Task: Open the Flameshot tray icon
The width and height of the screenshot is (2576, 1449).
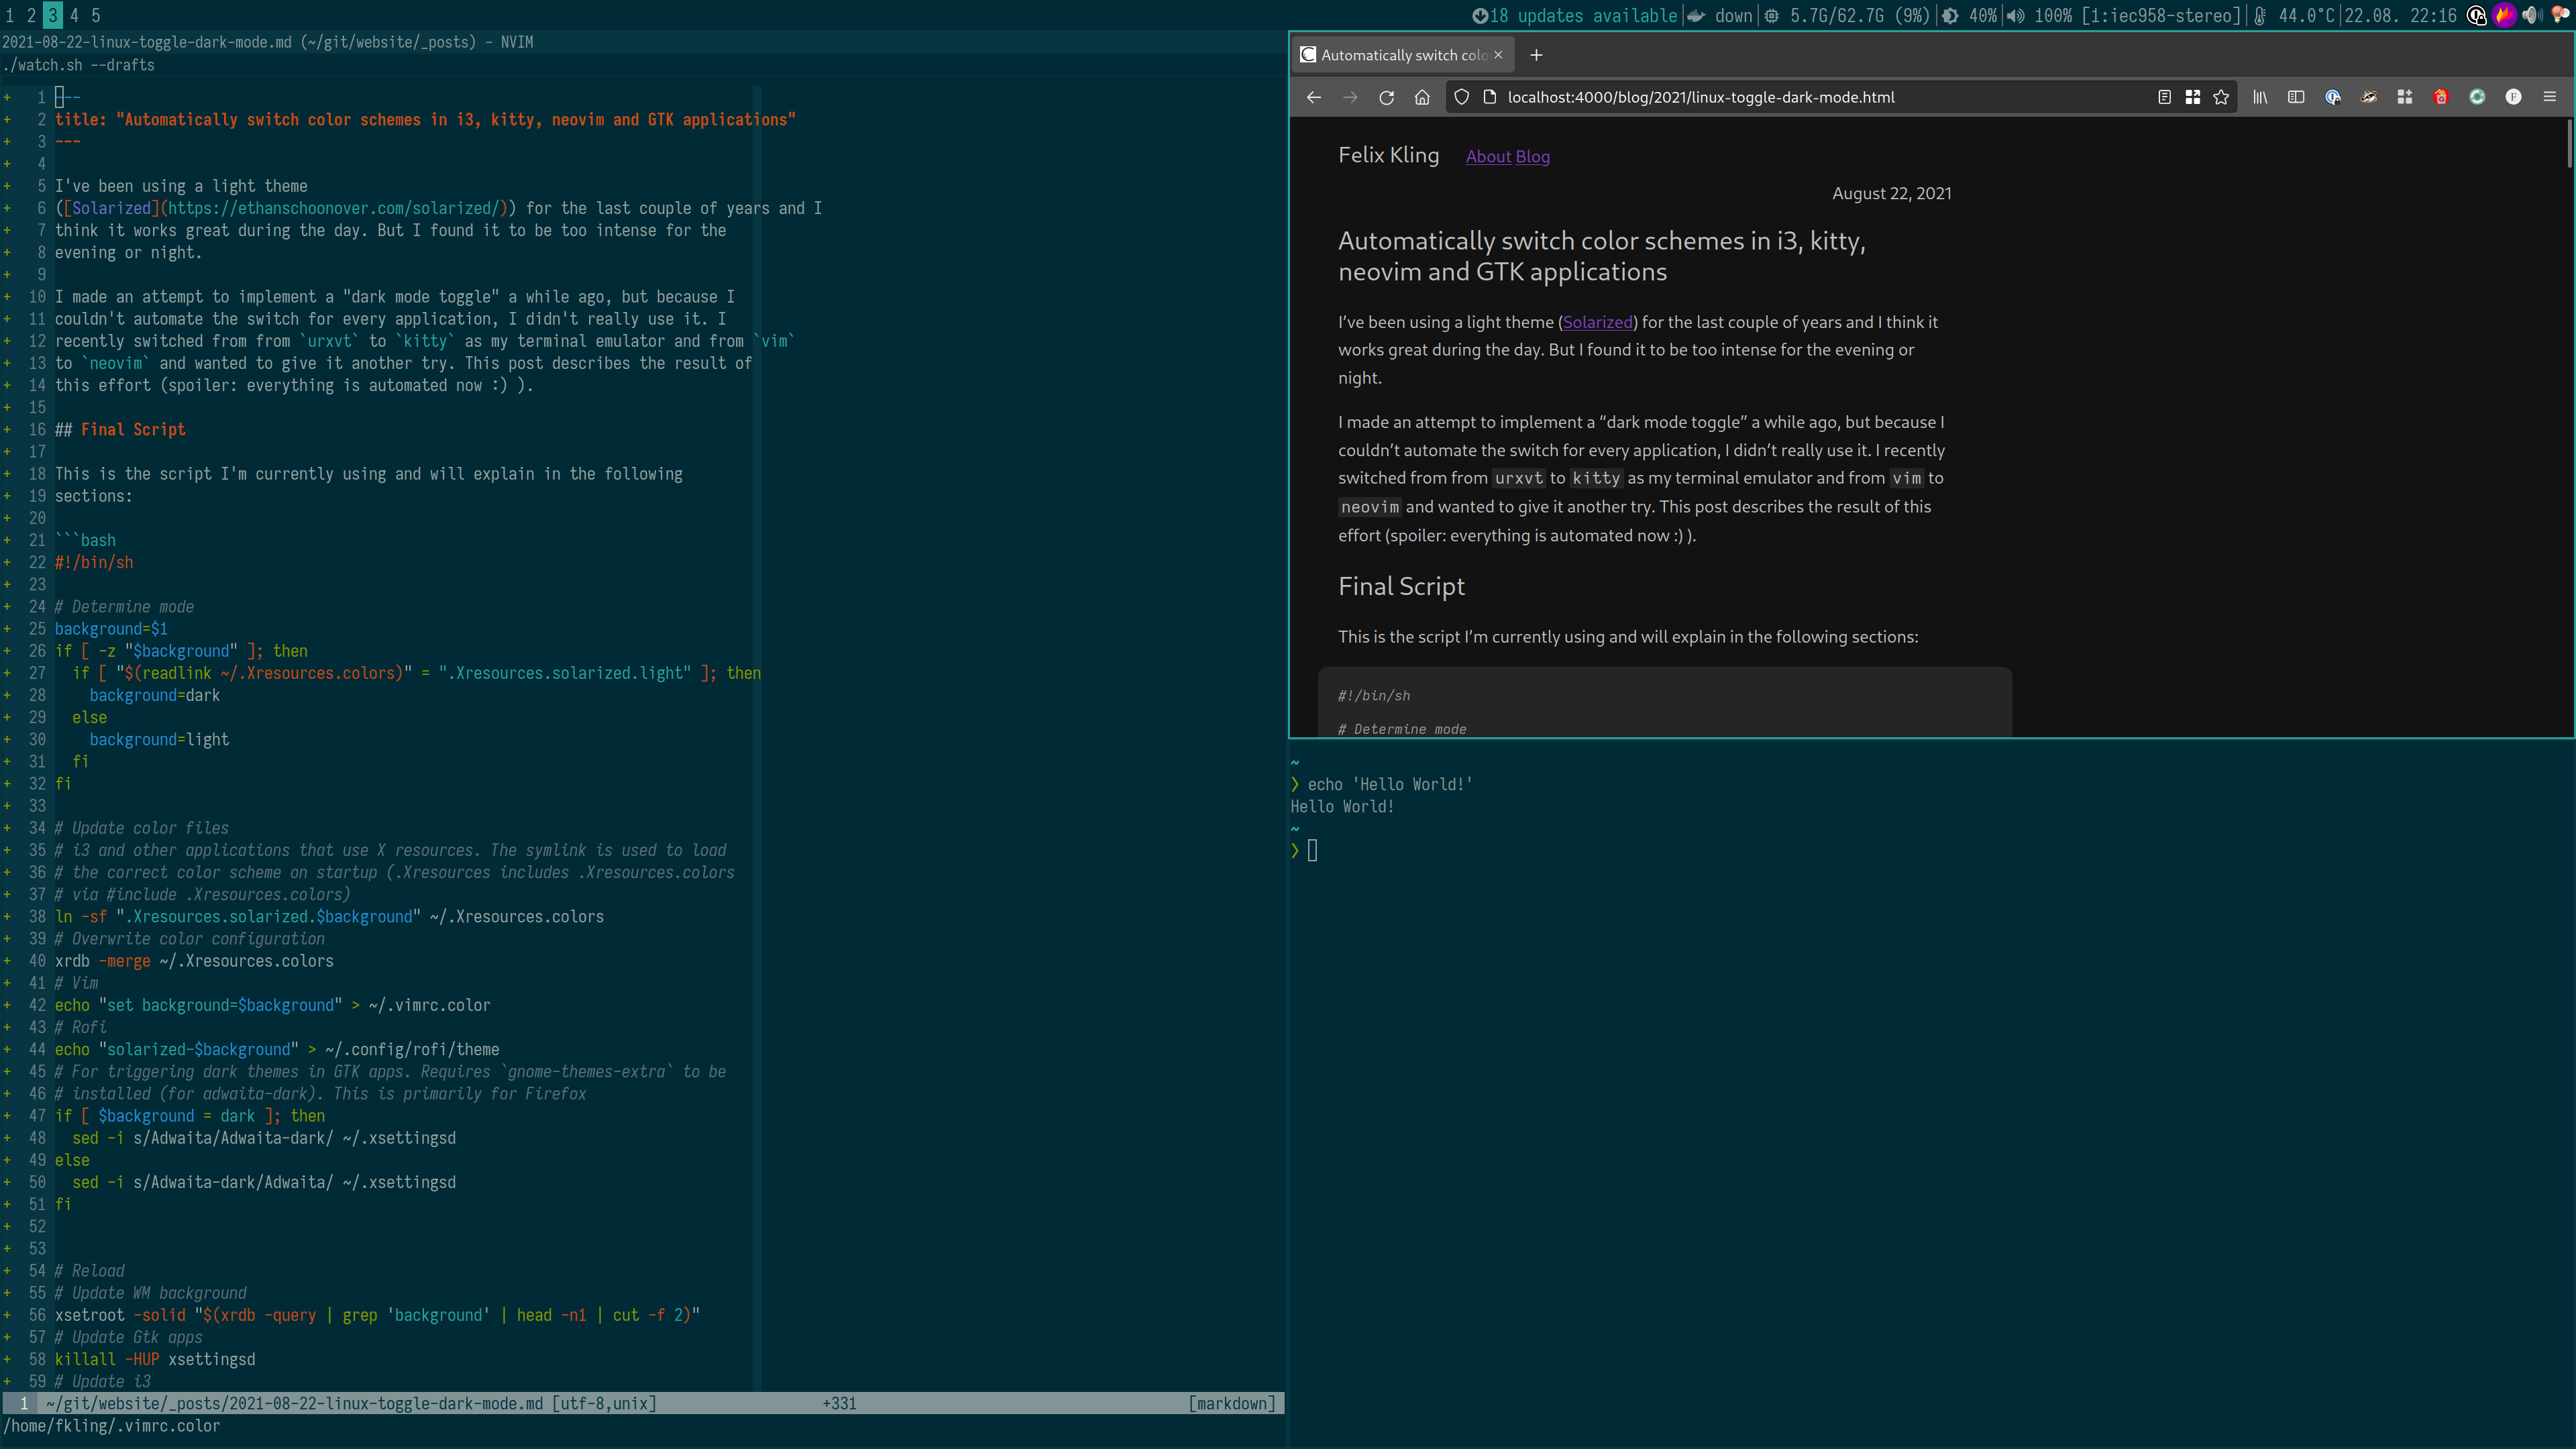Action: pos(2505,15)
